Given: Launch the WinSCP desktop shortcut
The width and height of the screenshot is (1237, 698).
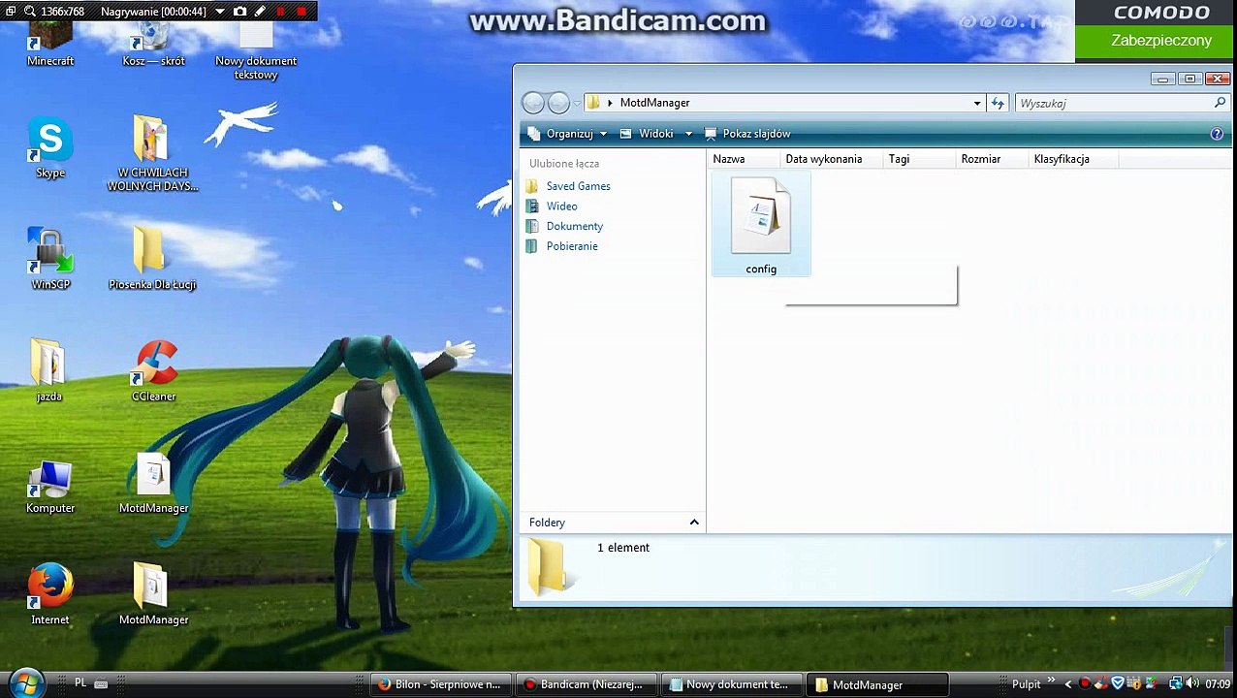Looking at the screenshot, I should (x=50, y=259).
